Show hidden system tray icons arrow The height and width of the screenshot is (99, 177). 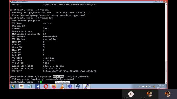click(x=136, y=86)
